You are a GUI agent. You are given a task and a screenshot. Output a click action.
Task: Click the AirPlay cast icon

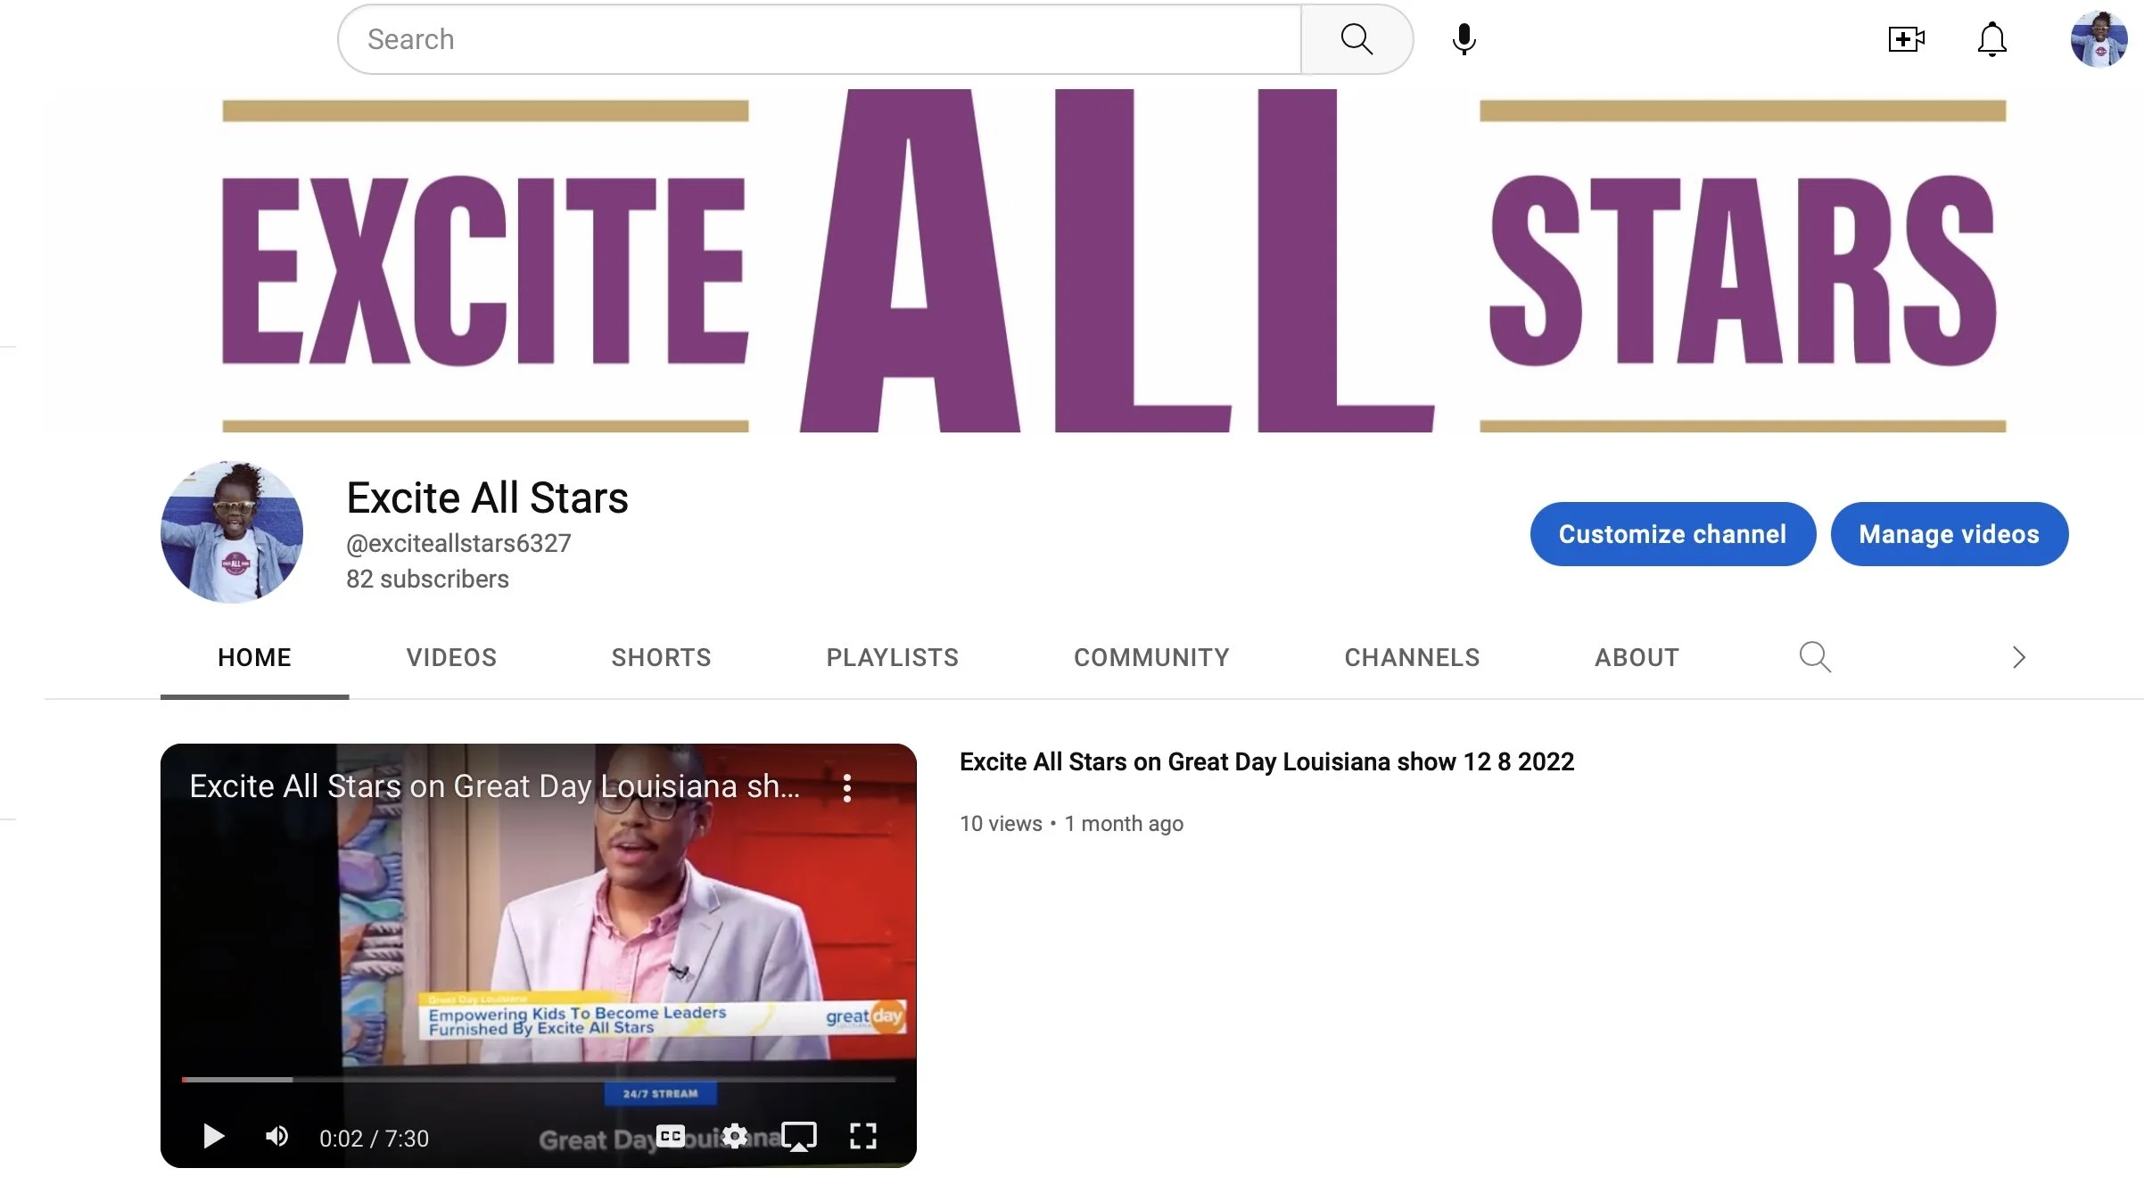coord(798,1136)
